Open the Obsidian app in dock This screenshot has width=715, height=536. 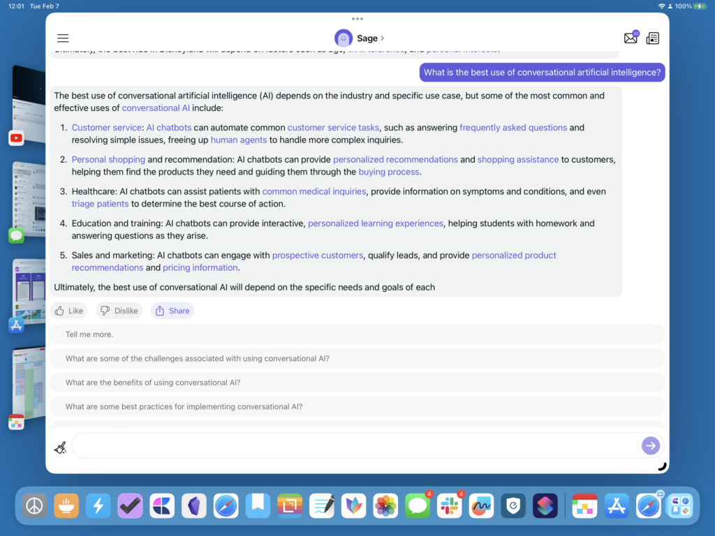click(194, 506)
